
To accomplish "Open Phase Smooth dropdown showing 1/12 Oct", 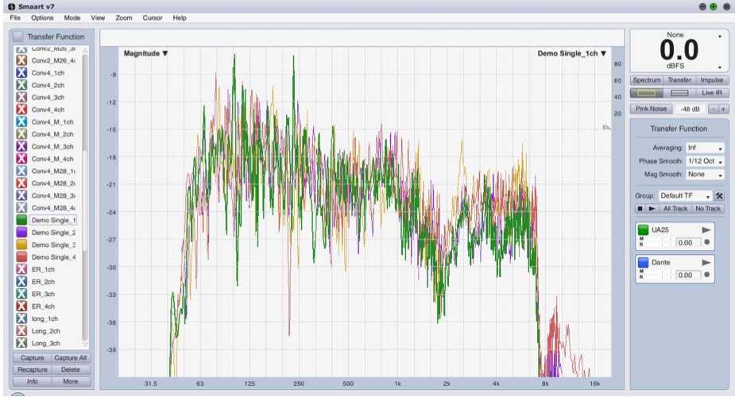I will 705,160.
